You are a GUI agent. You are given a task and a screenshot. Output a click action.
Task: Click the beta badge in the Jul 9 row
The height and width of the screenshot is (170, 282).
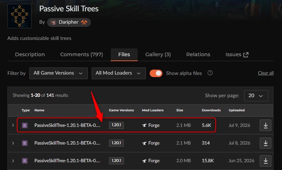tap(25, 125)
